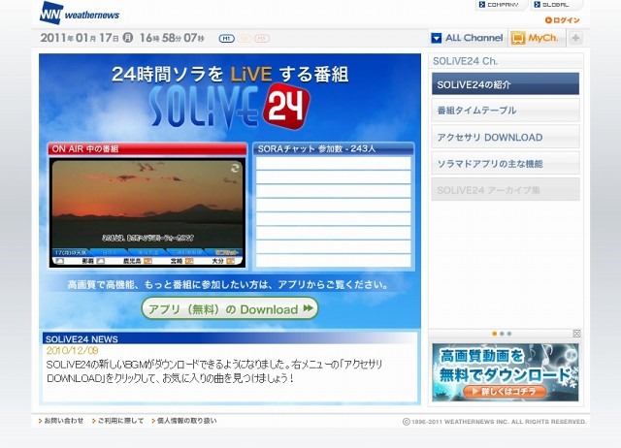The image size is (621, 448).
Task: Click the 詳しくはコチラ banner button
Action: (505, 392)
